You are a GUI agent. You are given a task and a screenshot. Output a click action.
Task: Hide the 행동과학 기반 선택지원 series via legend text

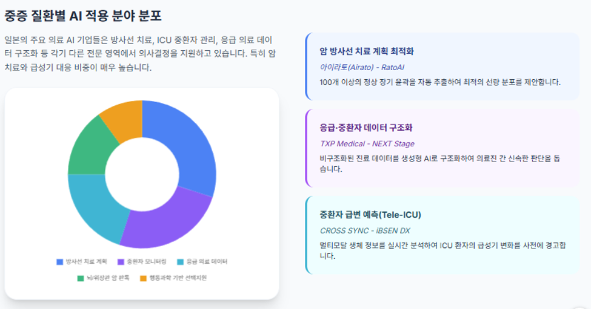tap(178, 278)
